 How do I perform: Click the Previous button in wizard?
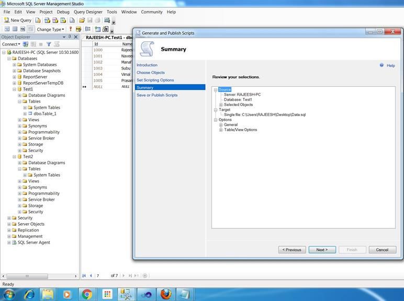click(x=292, y=250)
